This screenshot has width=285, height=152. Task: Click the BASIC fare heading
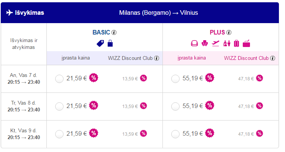[x=101, y=33]
